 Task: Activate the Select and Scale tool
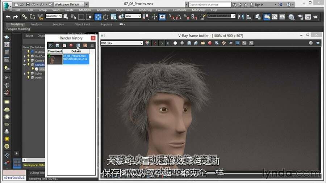click(113, 17)
